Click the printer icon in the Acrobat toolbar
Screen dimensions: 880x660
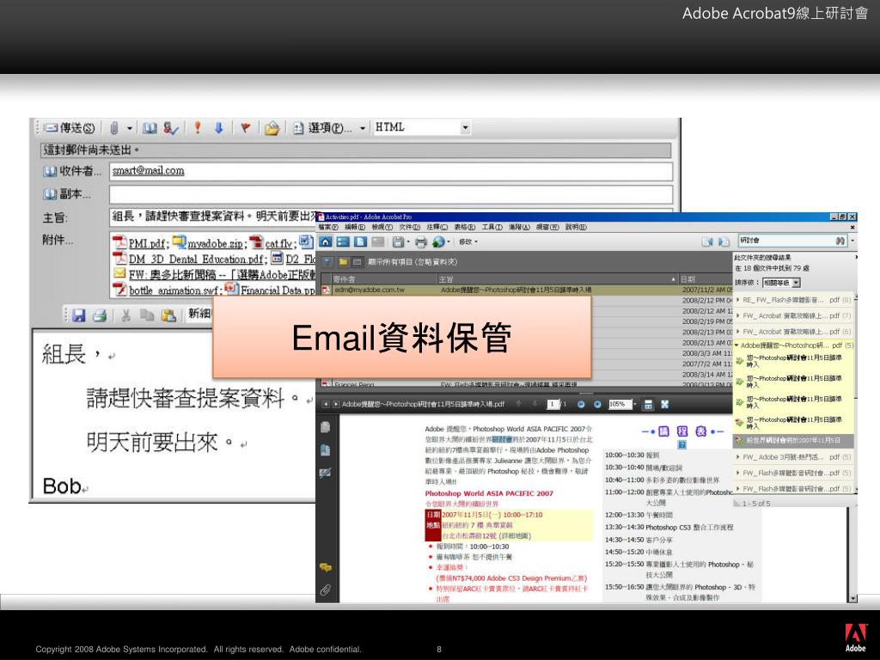(421, 242)
